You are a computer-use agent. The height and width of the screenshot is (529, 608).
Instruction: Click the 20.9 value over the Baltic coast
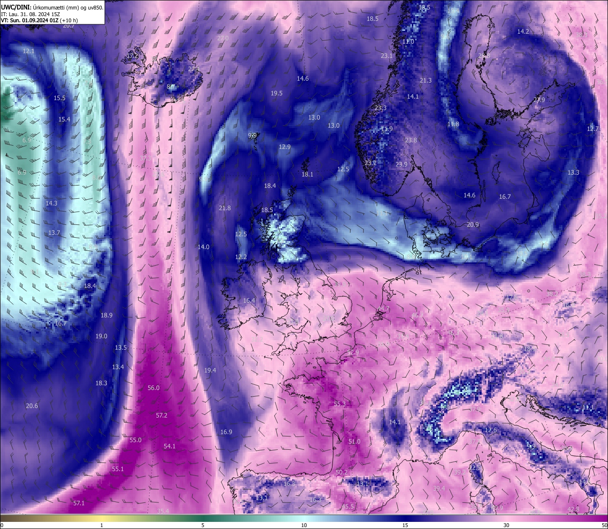[x=473, y=224]
